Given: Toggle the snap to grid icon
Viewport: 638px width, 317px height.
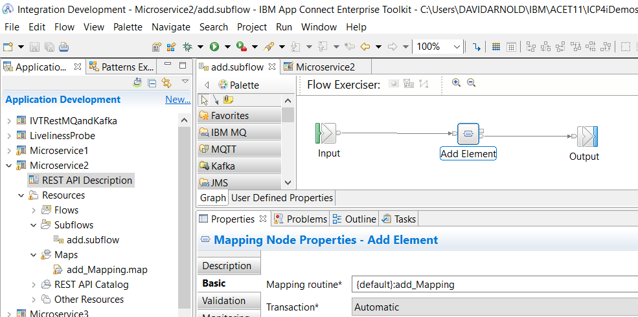Looking at the screenshot, I should (511, 47).
